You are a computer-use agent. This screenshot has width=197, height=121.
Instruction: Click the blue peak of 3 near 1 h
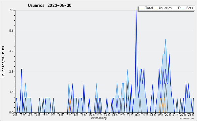point(21,69)
